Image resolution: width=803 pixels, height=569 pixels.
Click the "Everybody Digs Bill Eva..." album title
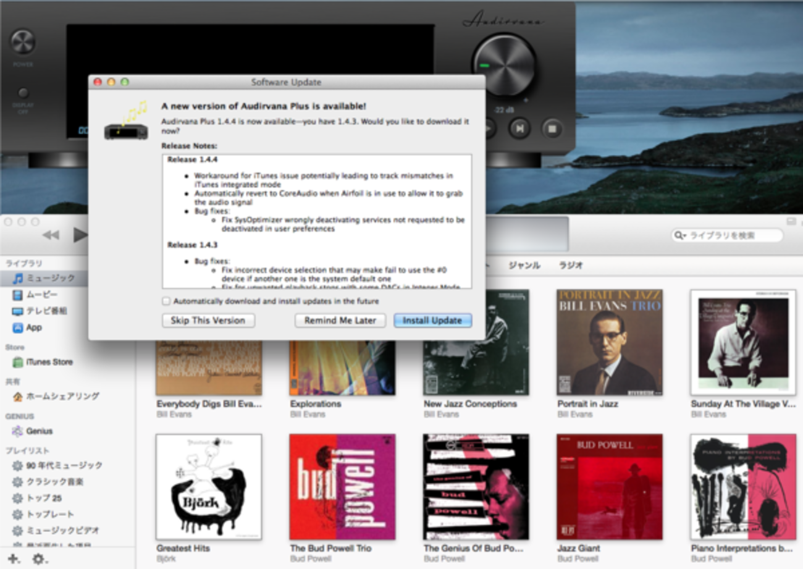click(x=209, y=404)
